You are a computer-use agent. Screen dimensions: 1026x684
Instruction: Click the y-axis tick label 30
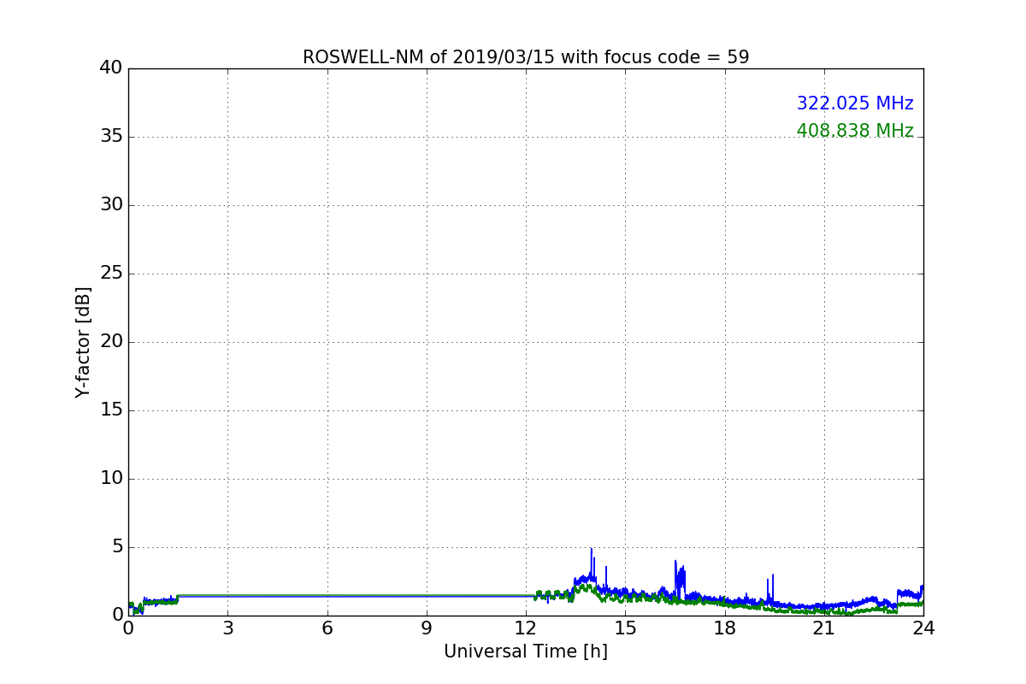[111, 204]
